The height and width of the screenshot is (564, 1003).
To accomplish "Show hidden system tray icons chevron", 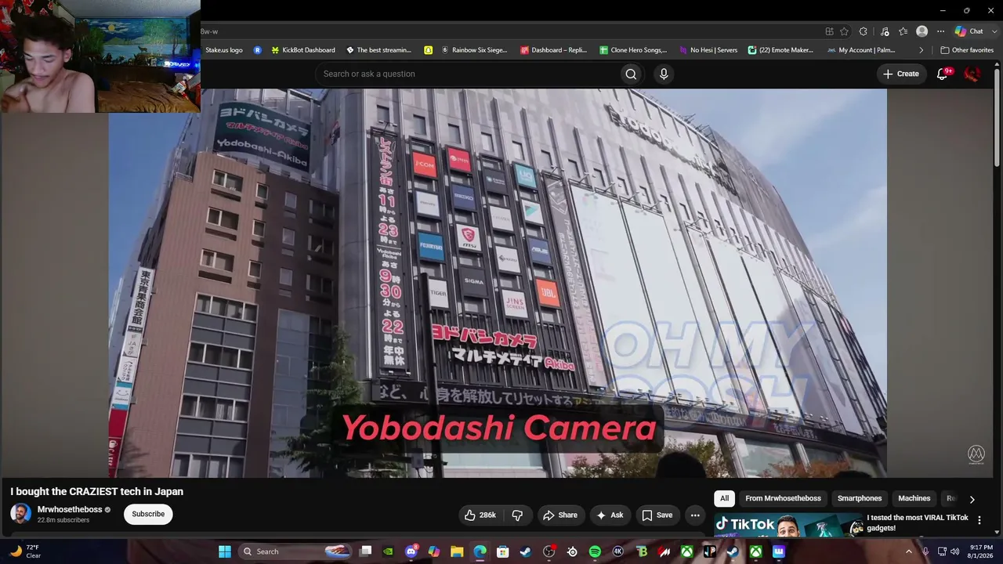I will [x=909, y=551].
